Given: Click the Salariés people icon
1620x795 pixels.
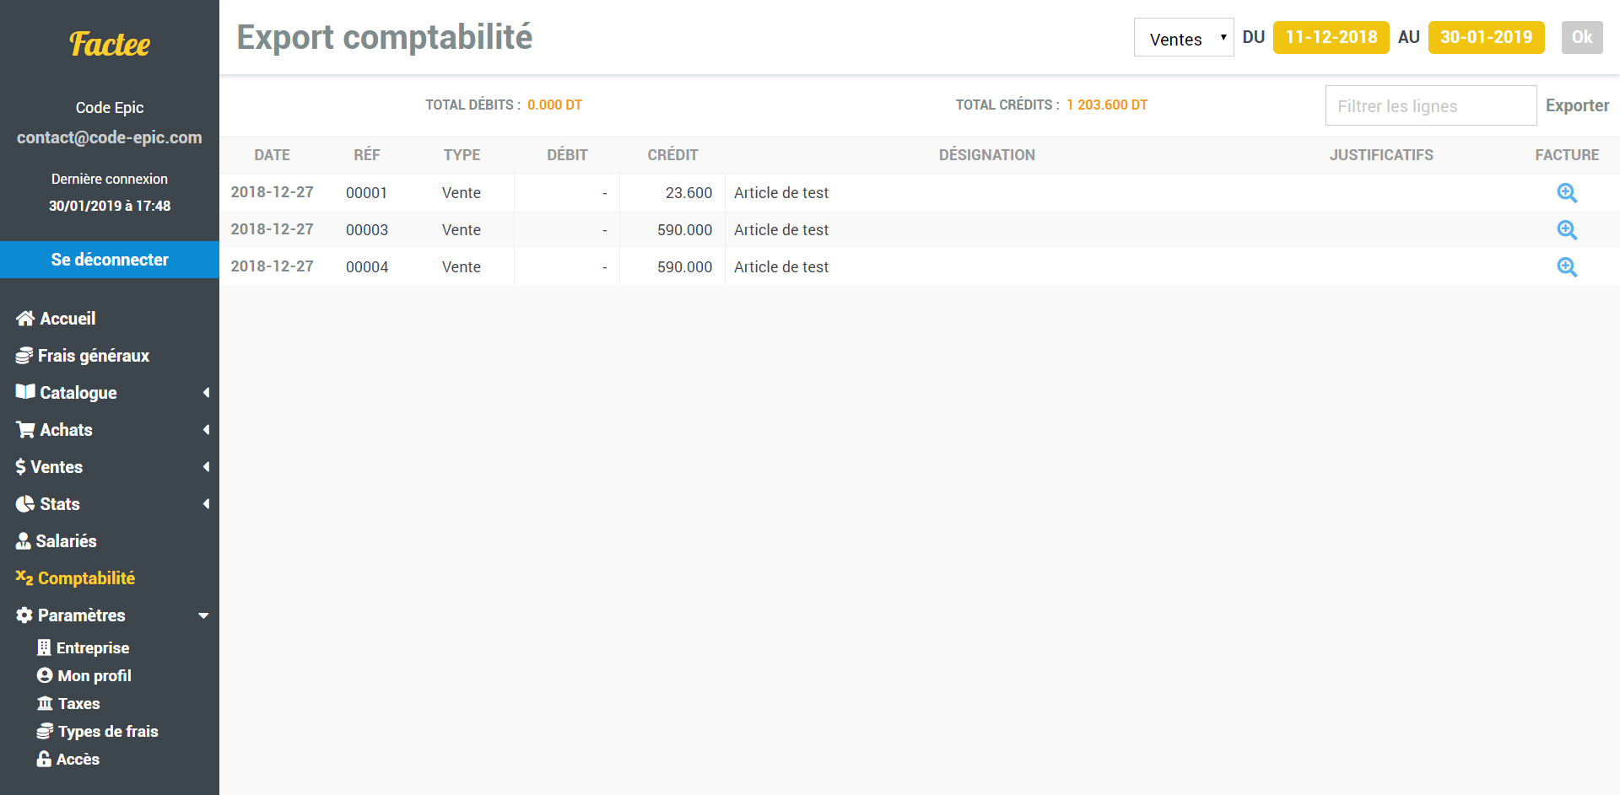Looking at the screenshot, I should pyautogui.click(x=24, y=540).
